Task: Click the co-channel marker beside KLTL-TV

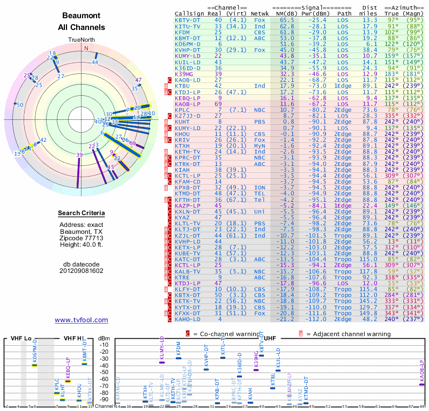Action: pos(169,223)
